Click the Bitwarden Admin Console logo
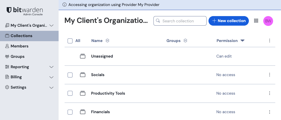 pyautogui.click(x=25, y=11)
